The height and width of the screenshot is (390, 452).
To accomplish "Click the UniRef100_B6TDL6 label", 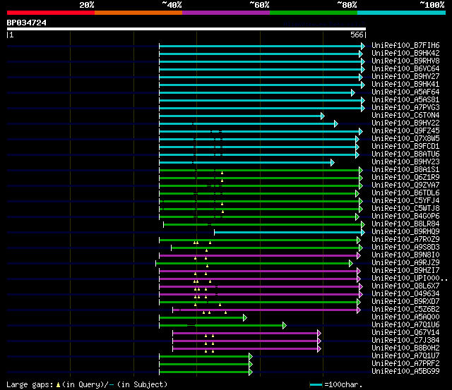I will (405, 193).
